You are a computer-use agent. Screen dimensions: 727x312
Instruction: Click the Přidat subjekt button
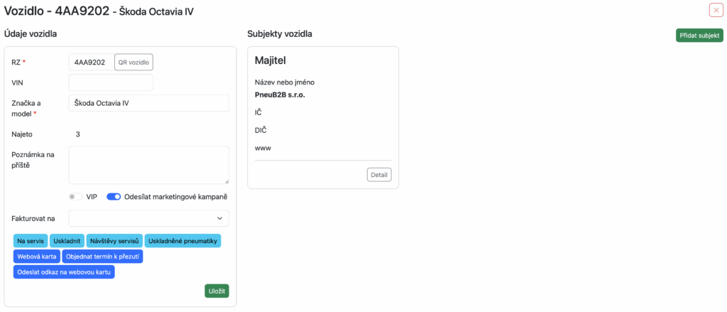(699, 36)
